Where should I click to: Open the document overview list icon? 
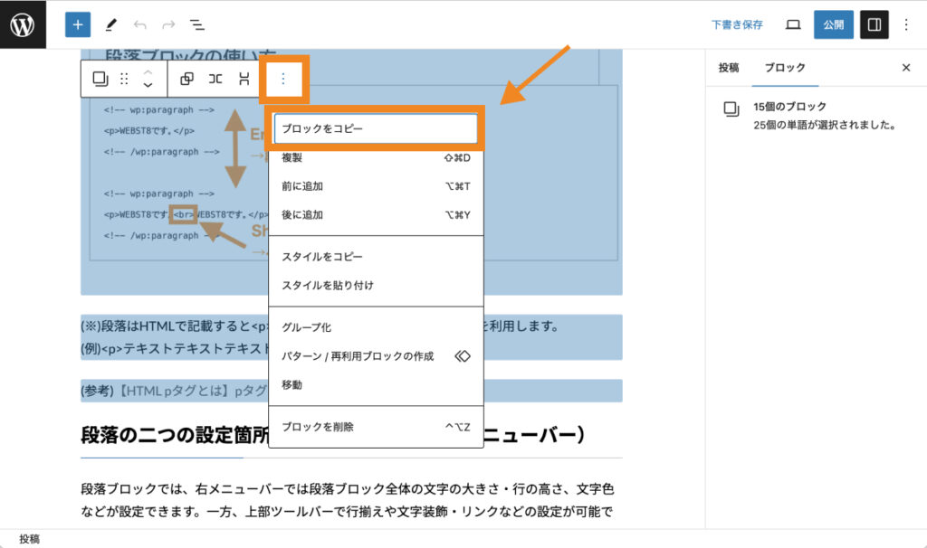pyautogui.click(x=196, y=24)
